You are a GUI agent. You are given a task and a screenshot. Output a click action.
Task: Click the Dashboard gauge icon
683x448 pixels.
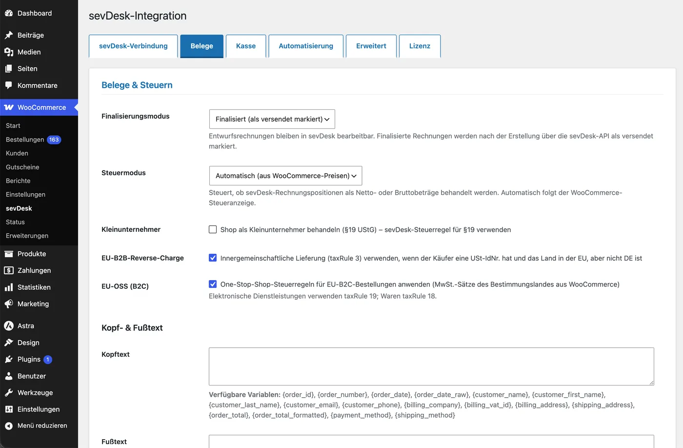[x=9, y=13]
